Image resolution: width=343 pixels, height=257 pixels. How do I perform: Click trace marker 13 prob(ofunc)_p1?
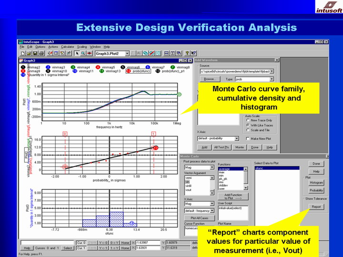pyautogui.click(x=158, y=71)
